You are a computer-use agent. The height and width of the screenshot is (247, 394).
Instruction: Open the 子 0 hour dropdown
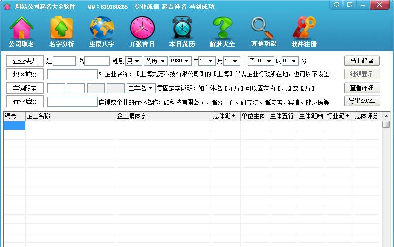[x=261, y=61]
